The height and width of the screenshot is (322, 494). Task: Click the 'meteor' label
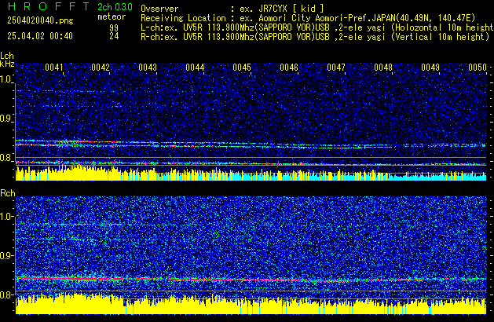tap(112, 16)
